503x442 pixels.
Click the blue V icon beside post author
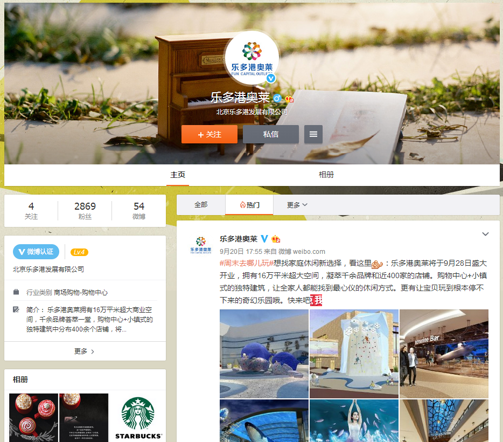264,239
